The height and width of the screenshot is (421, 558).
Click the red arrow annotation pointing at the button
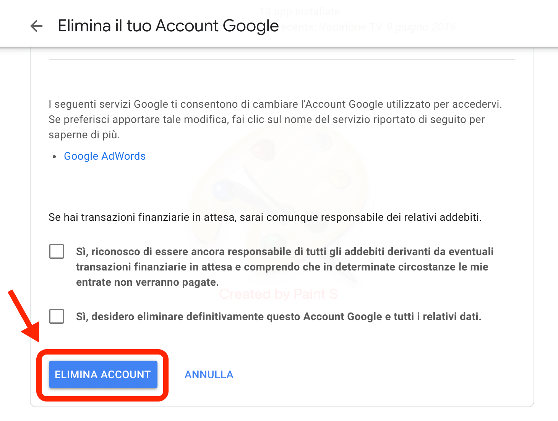coord(24,316)
